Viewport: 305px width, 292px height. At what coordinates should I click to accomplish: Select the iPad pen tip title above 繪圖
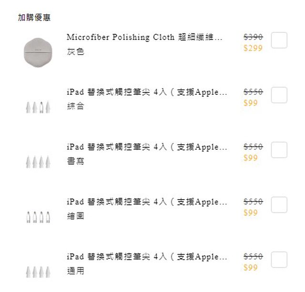click(147, 202)
